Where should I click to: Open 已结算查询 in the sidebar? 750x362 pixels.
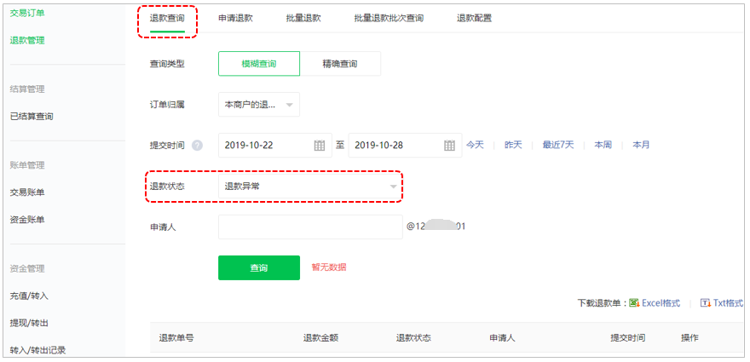pos(32,117)
